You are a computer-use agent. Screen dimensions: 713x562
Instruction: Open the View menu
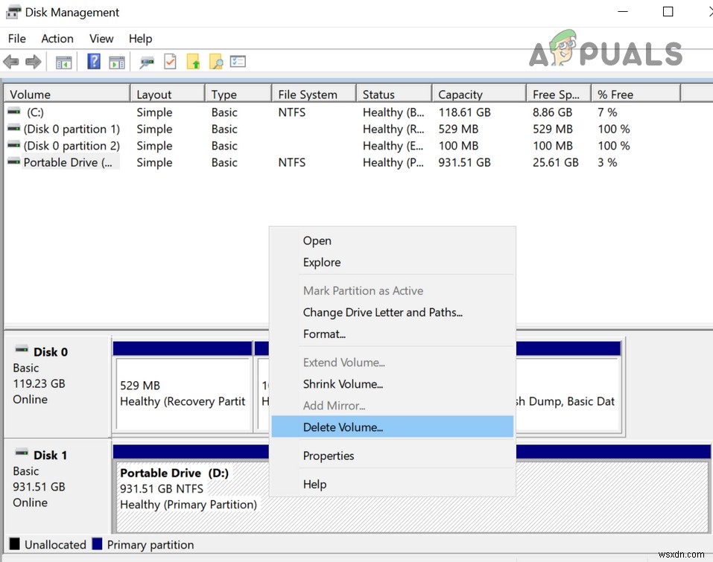click(101, 39)
